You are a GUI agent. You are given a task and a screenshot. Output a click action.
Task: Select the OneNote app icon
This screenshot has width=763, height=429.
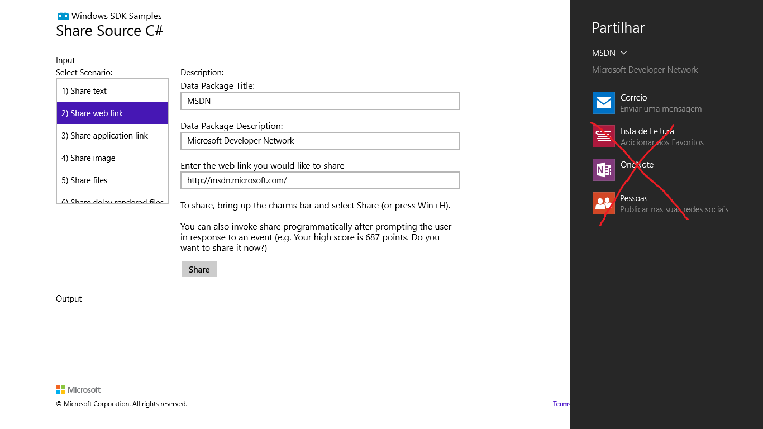pos(604,170)
